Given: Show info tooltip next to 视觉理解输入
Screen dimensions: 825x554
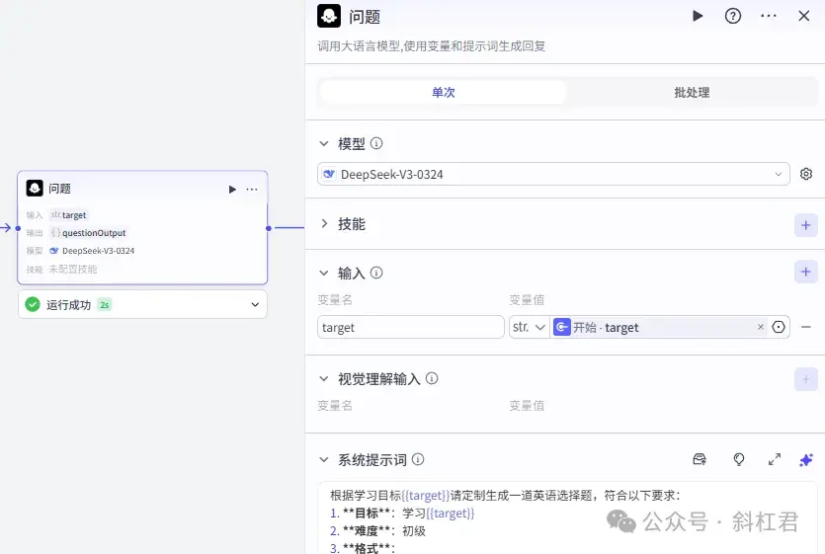Looking at the screenshot, I should [x=432, y=378].
